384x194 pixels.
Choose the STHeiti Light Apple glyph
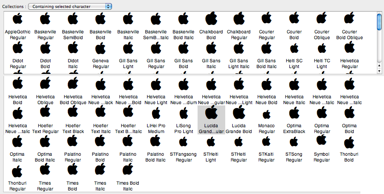point(211,141)
